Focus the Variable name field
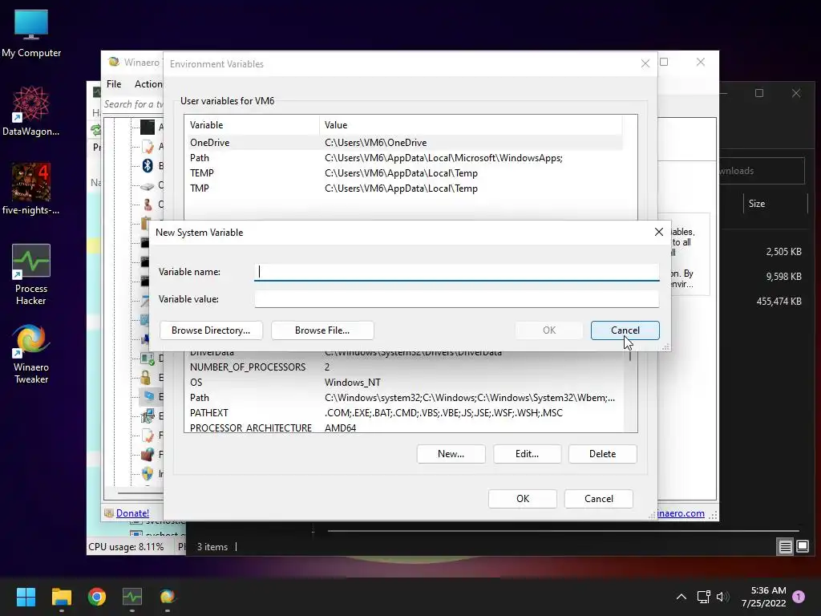 click(x=456, y=272)
